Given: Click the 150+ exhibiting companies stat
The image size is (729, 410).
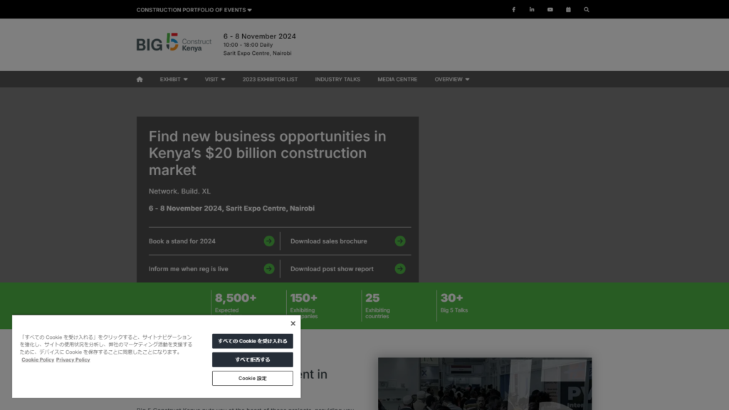Looking at the screenshot, I should pos(303,305).
